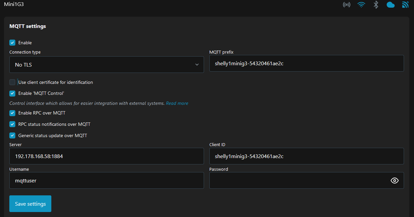The image size is (414, 217).
Task: Toggle Enable 'MQTT Control' checkbox
Action: pyautogui.click(x=12, y=93)
